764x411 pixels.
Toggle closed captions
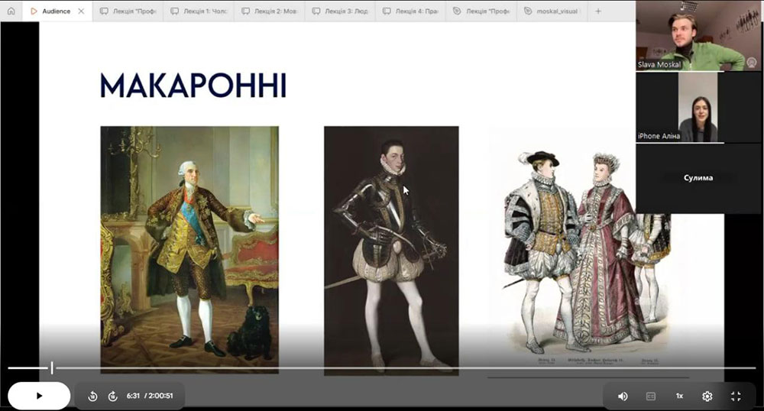pos(651,396)
